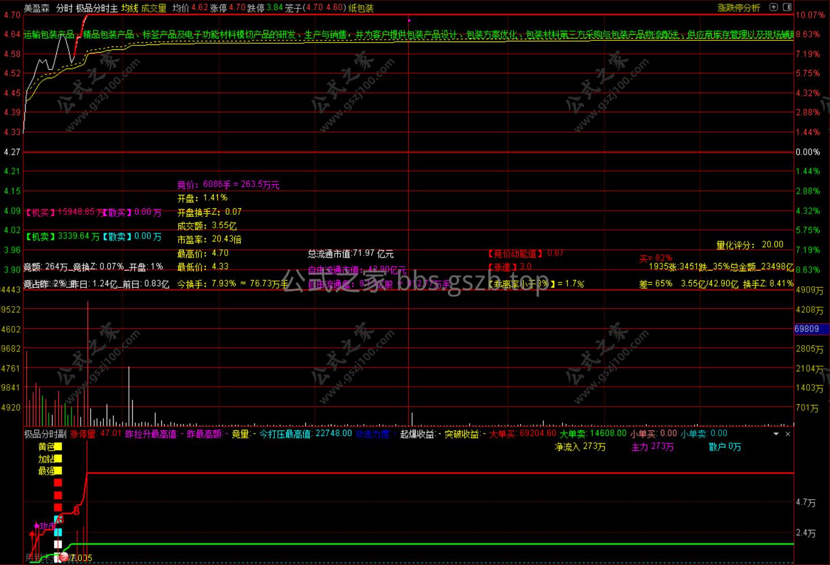Click the 净流入 273万 label
The image size is (830, 565).
click(x=580, y=447)
